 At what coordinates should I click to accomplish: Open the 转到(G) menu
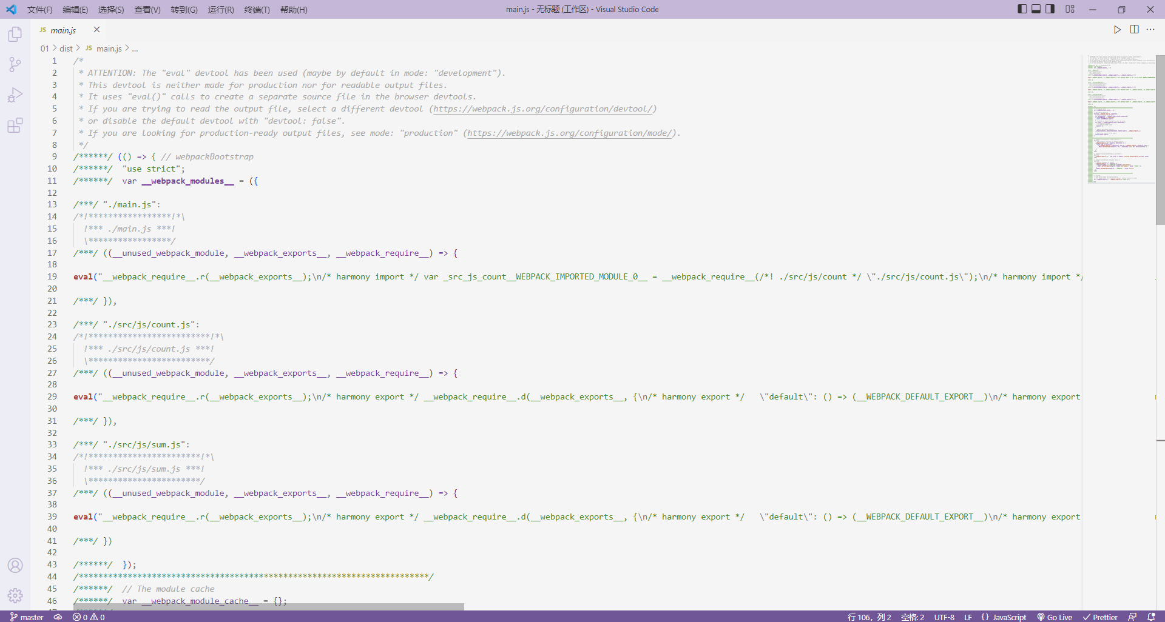click(184, 10)
